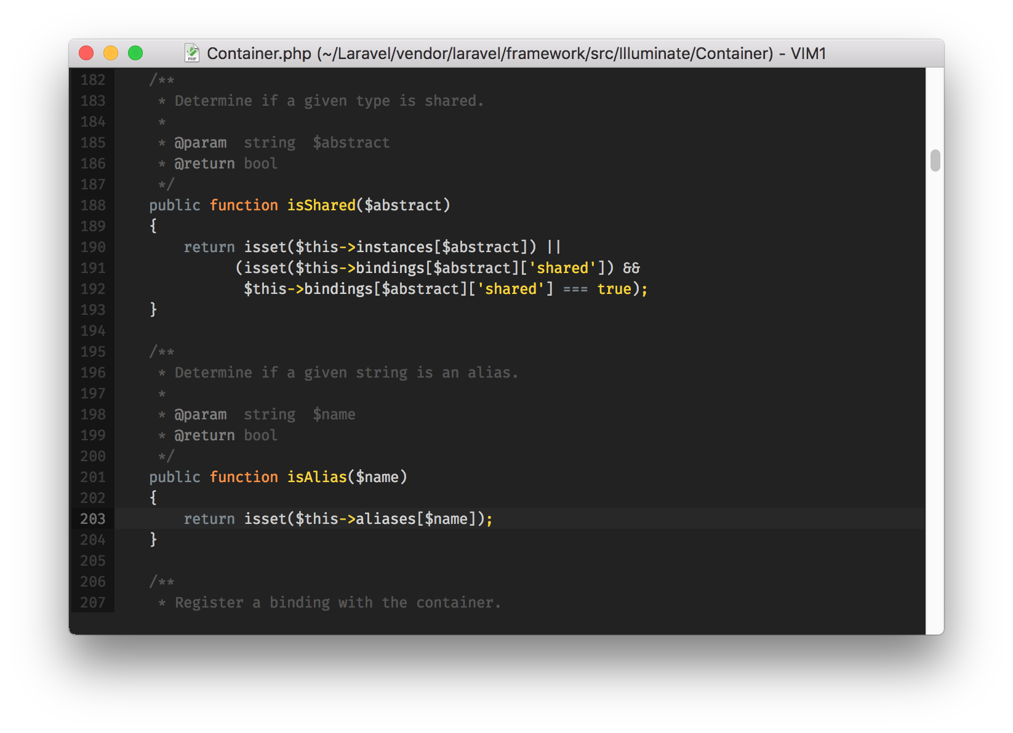This screenshot has width=1013, height=733.
Task: Click on the isShared function name
Action: [321, 205]
